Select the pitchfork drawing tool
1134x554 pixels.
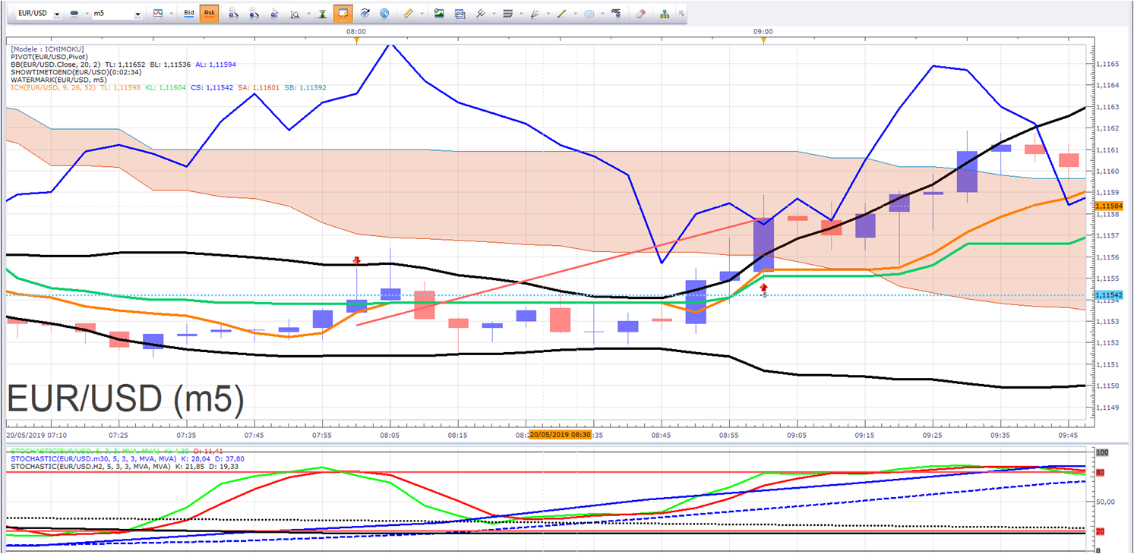[x=480, y=14]
